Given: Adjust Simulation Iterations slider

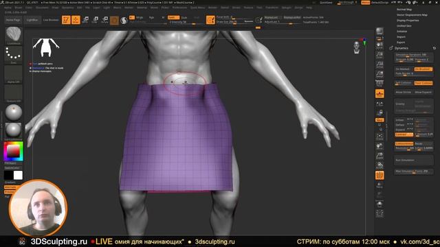Looking at the screenshot, I should [x=414, y=55].
